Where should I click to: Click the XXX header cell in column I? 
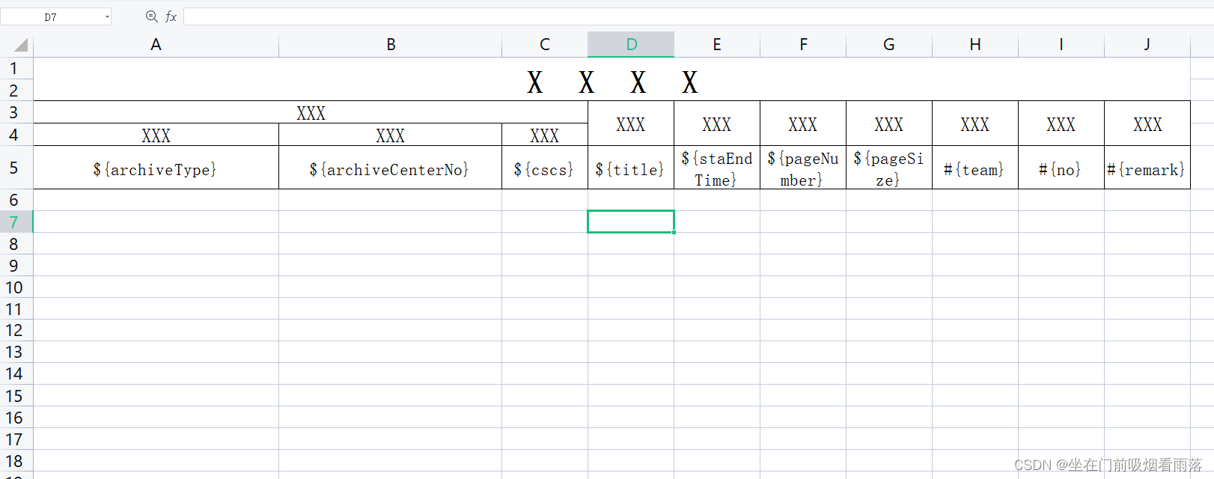tap(1061, 123)
